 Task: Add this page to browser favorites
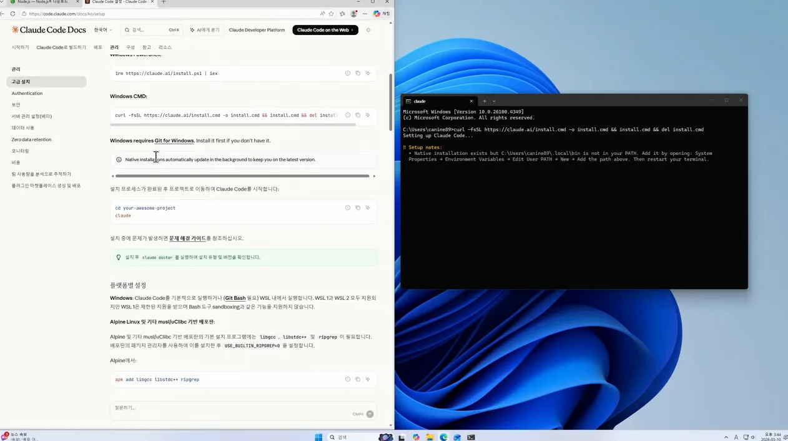pyautogui.click(x=332, y=14)
